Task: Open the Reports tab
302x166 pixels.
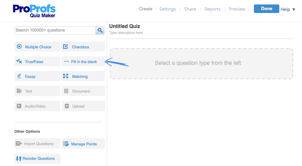Action: pos(212,9)
